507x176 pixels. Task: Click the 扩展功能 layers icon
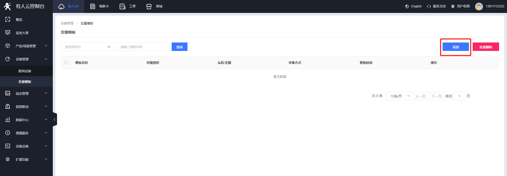8,159
